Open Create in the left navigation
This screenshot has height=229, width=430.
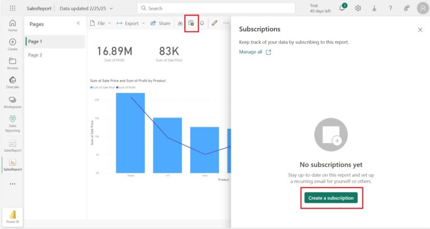click(x=13, y=44)
